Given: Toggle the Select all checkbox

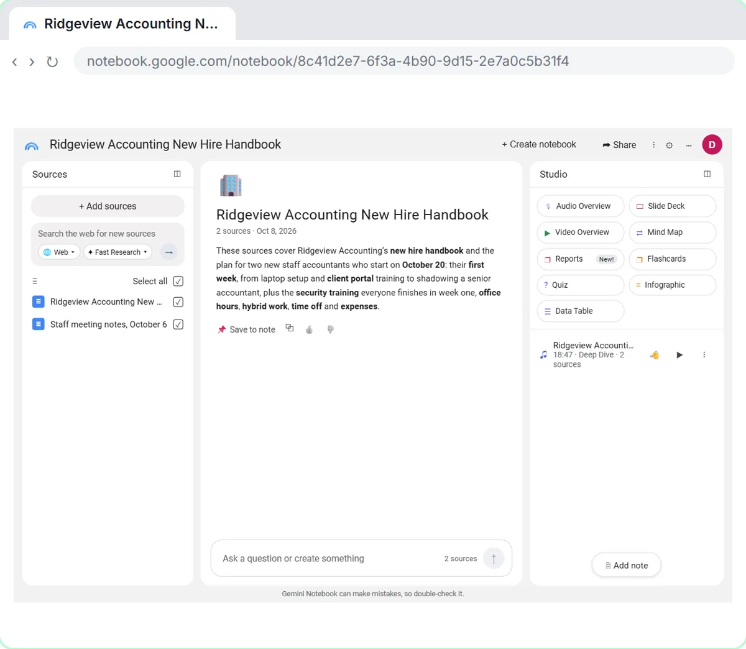Looking at the screenshot, I should coord(178,282).
